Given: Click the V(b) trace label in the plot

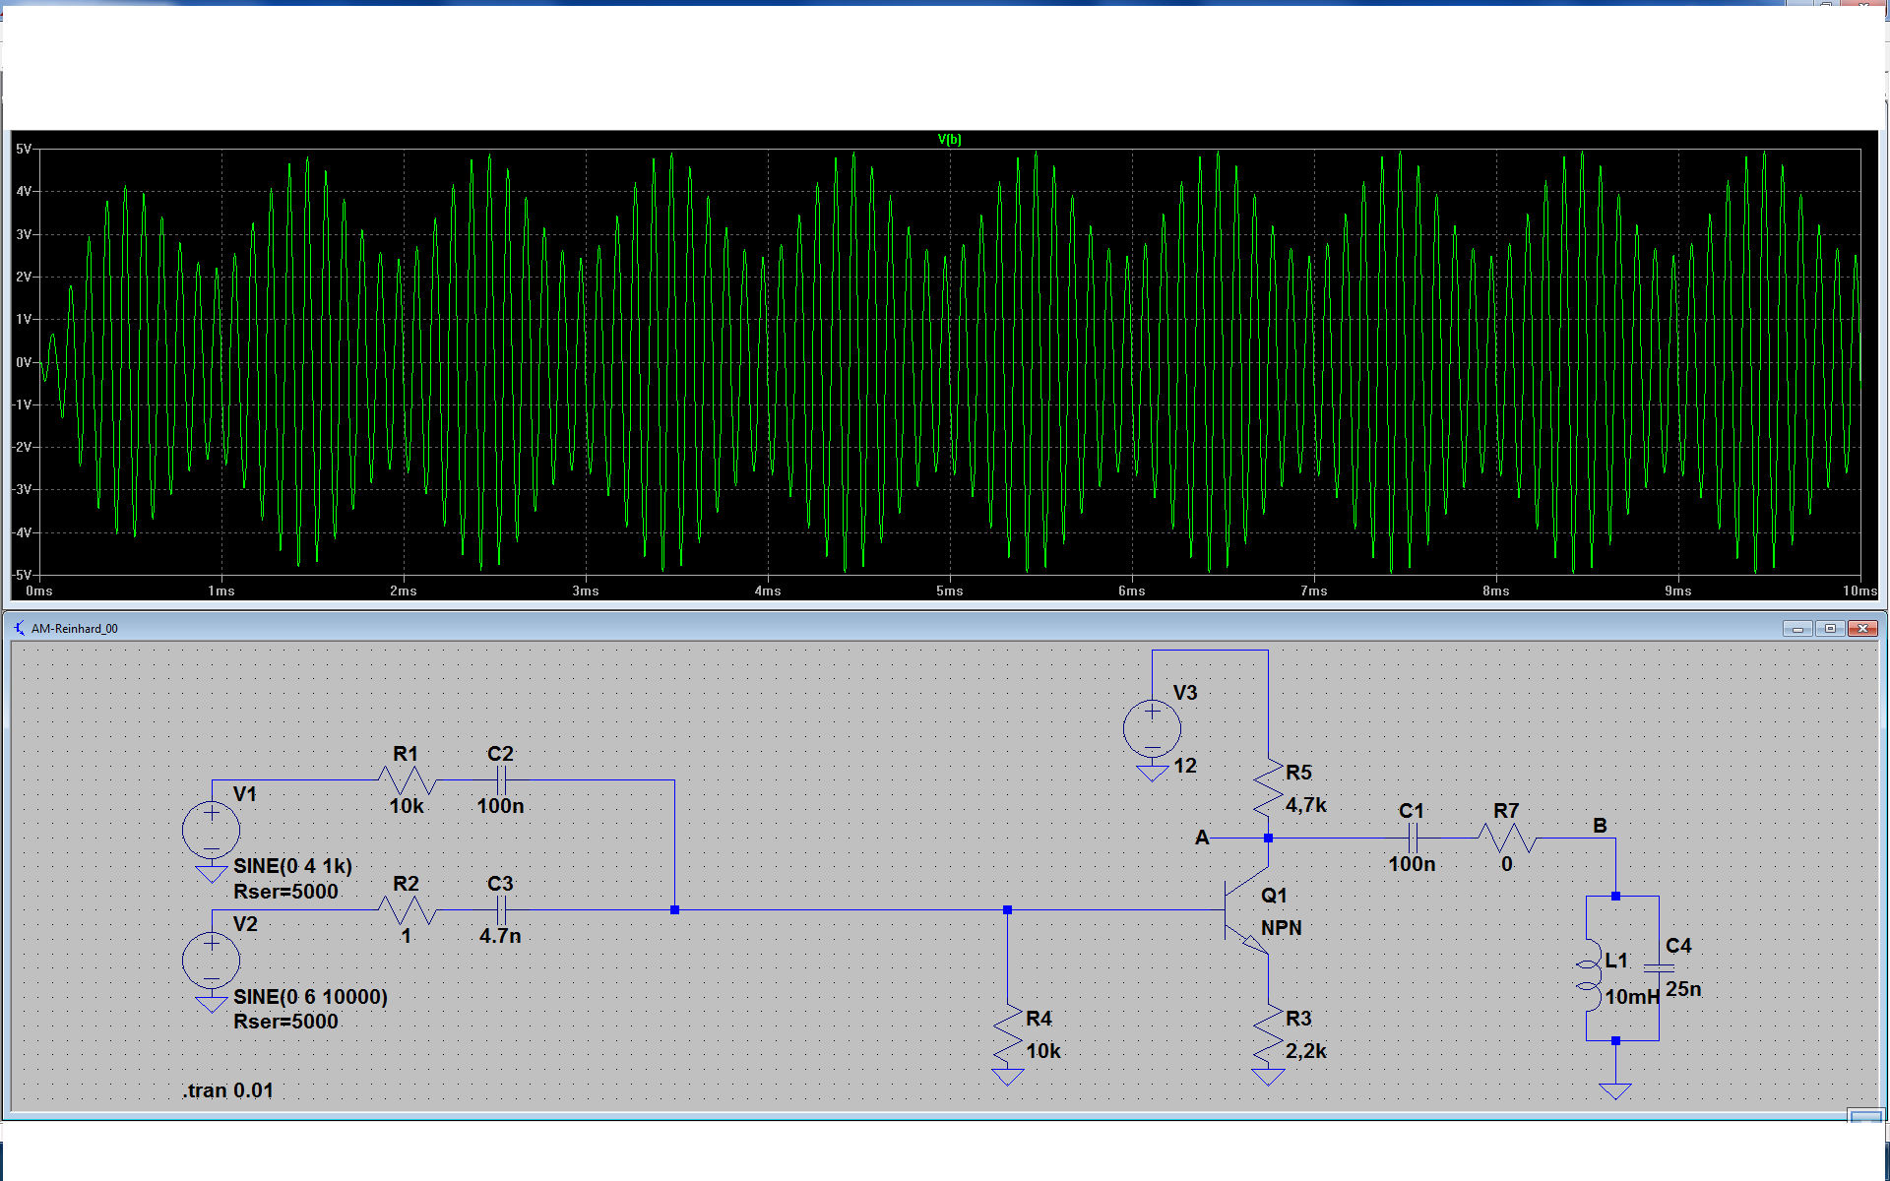Looking at the screenshot, I should [x=949, y=140].
